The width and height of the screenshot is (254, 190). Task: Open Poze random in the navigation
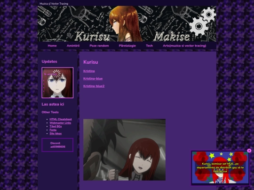99,46
